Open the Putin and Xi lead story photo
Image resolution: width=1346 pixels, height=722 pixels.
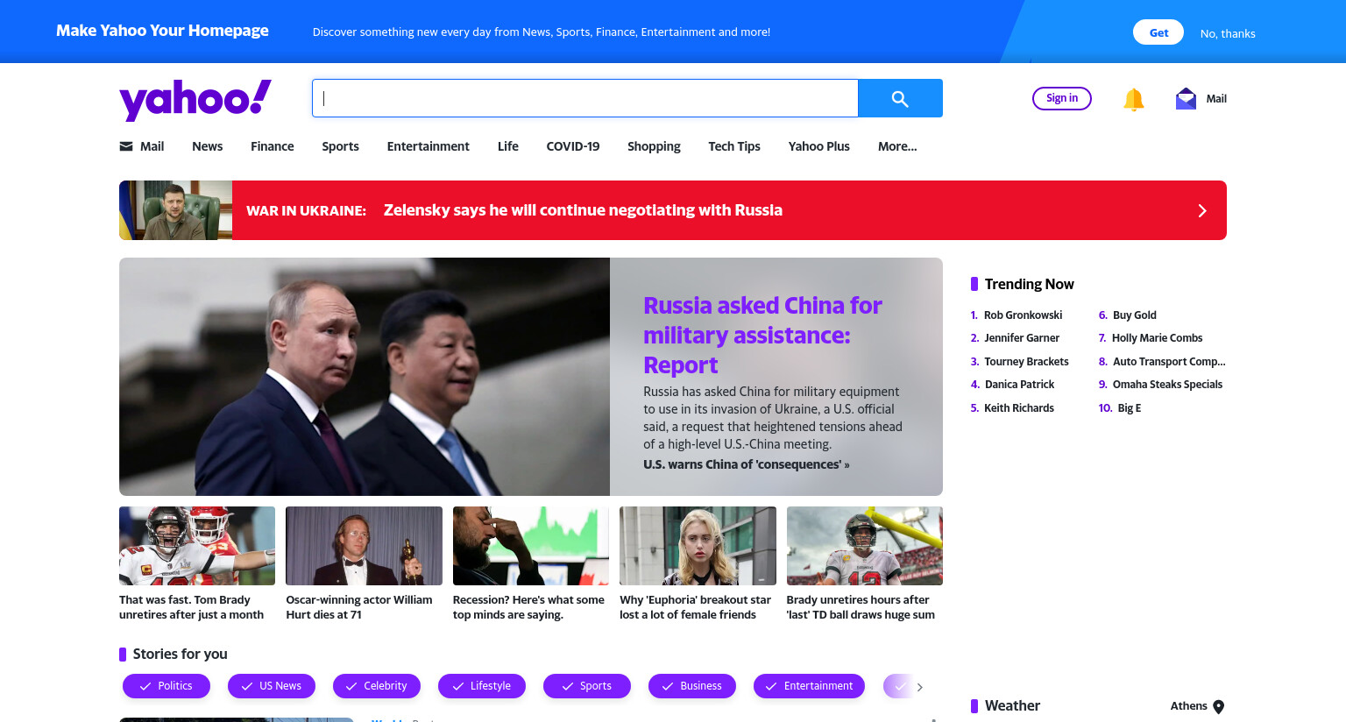point(365,377)
